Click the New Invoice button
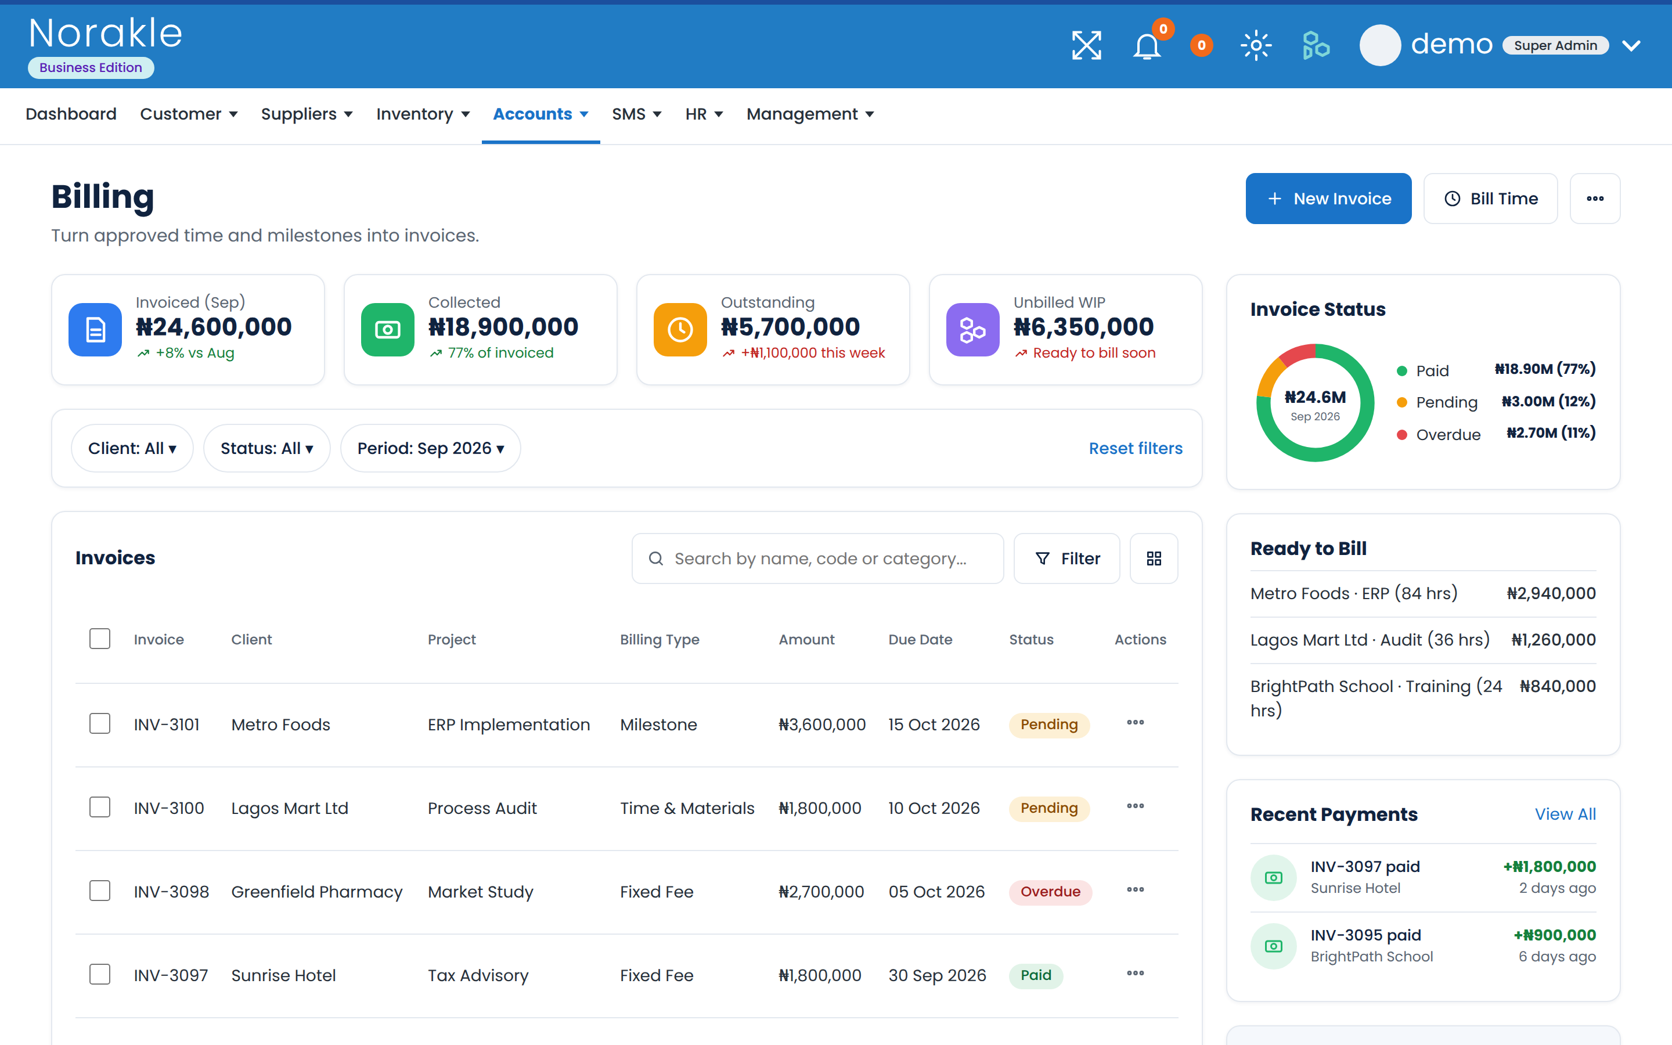 1329,199
